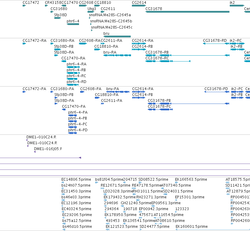Open transcript phr6-4-RC
Image resolution: width=250 pixels, height=231 pixels.
pyautogui.click(x=76, y=76)
